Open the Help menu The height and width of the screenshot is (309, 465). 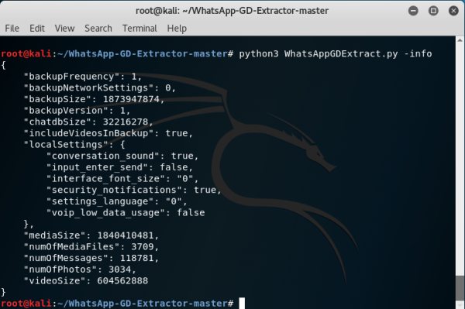(177, 29)
